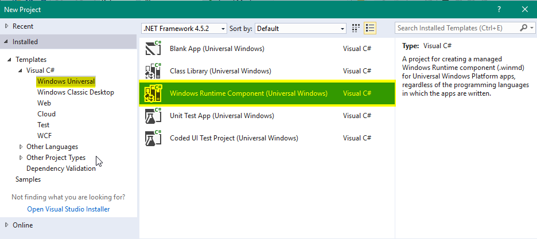
Task: Select Windows Runtime Component (Universal Windows) label
Action: pyautogui.click(x=248, y=93)
